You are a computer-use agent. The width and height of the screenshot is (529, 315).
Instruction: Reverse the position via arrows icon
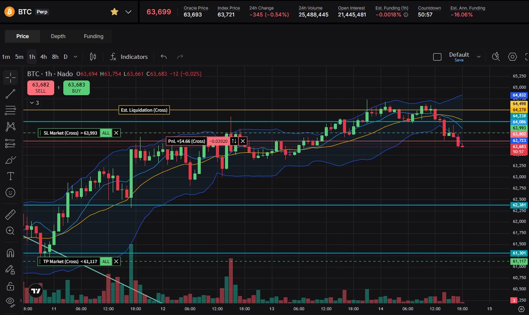[234, 141]
